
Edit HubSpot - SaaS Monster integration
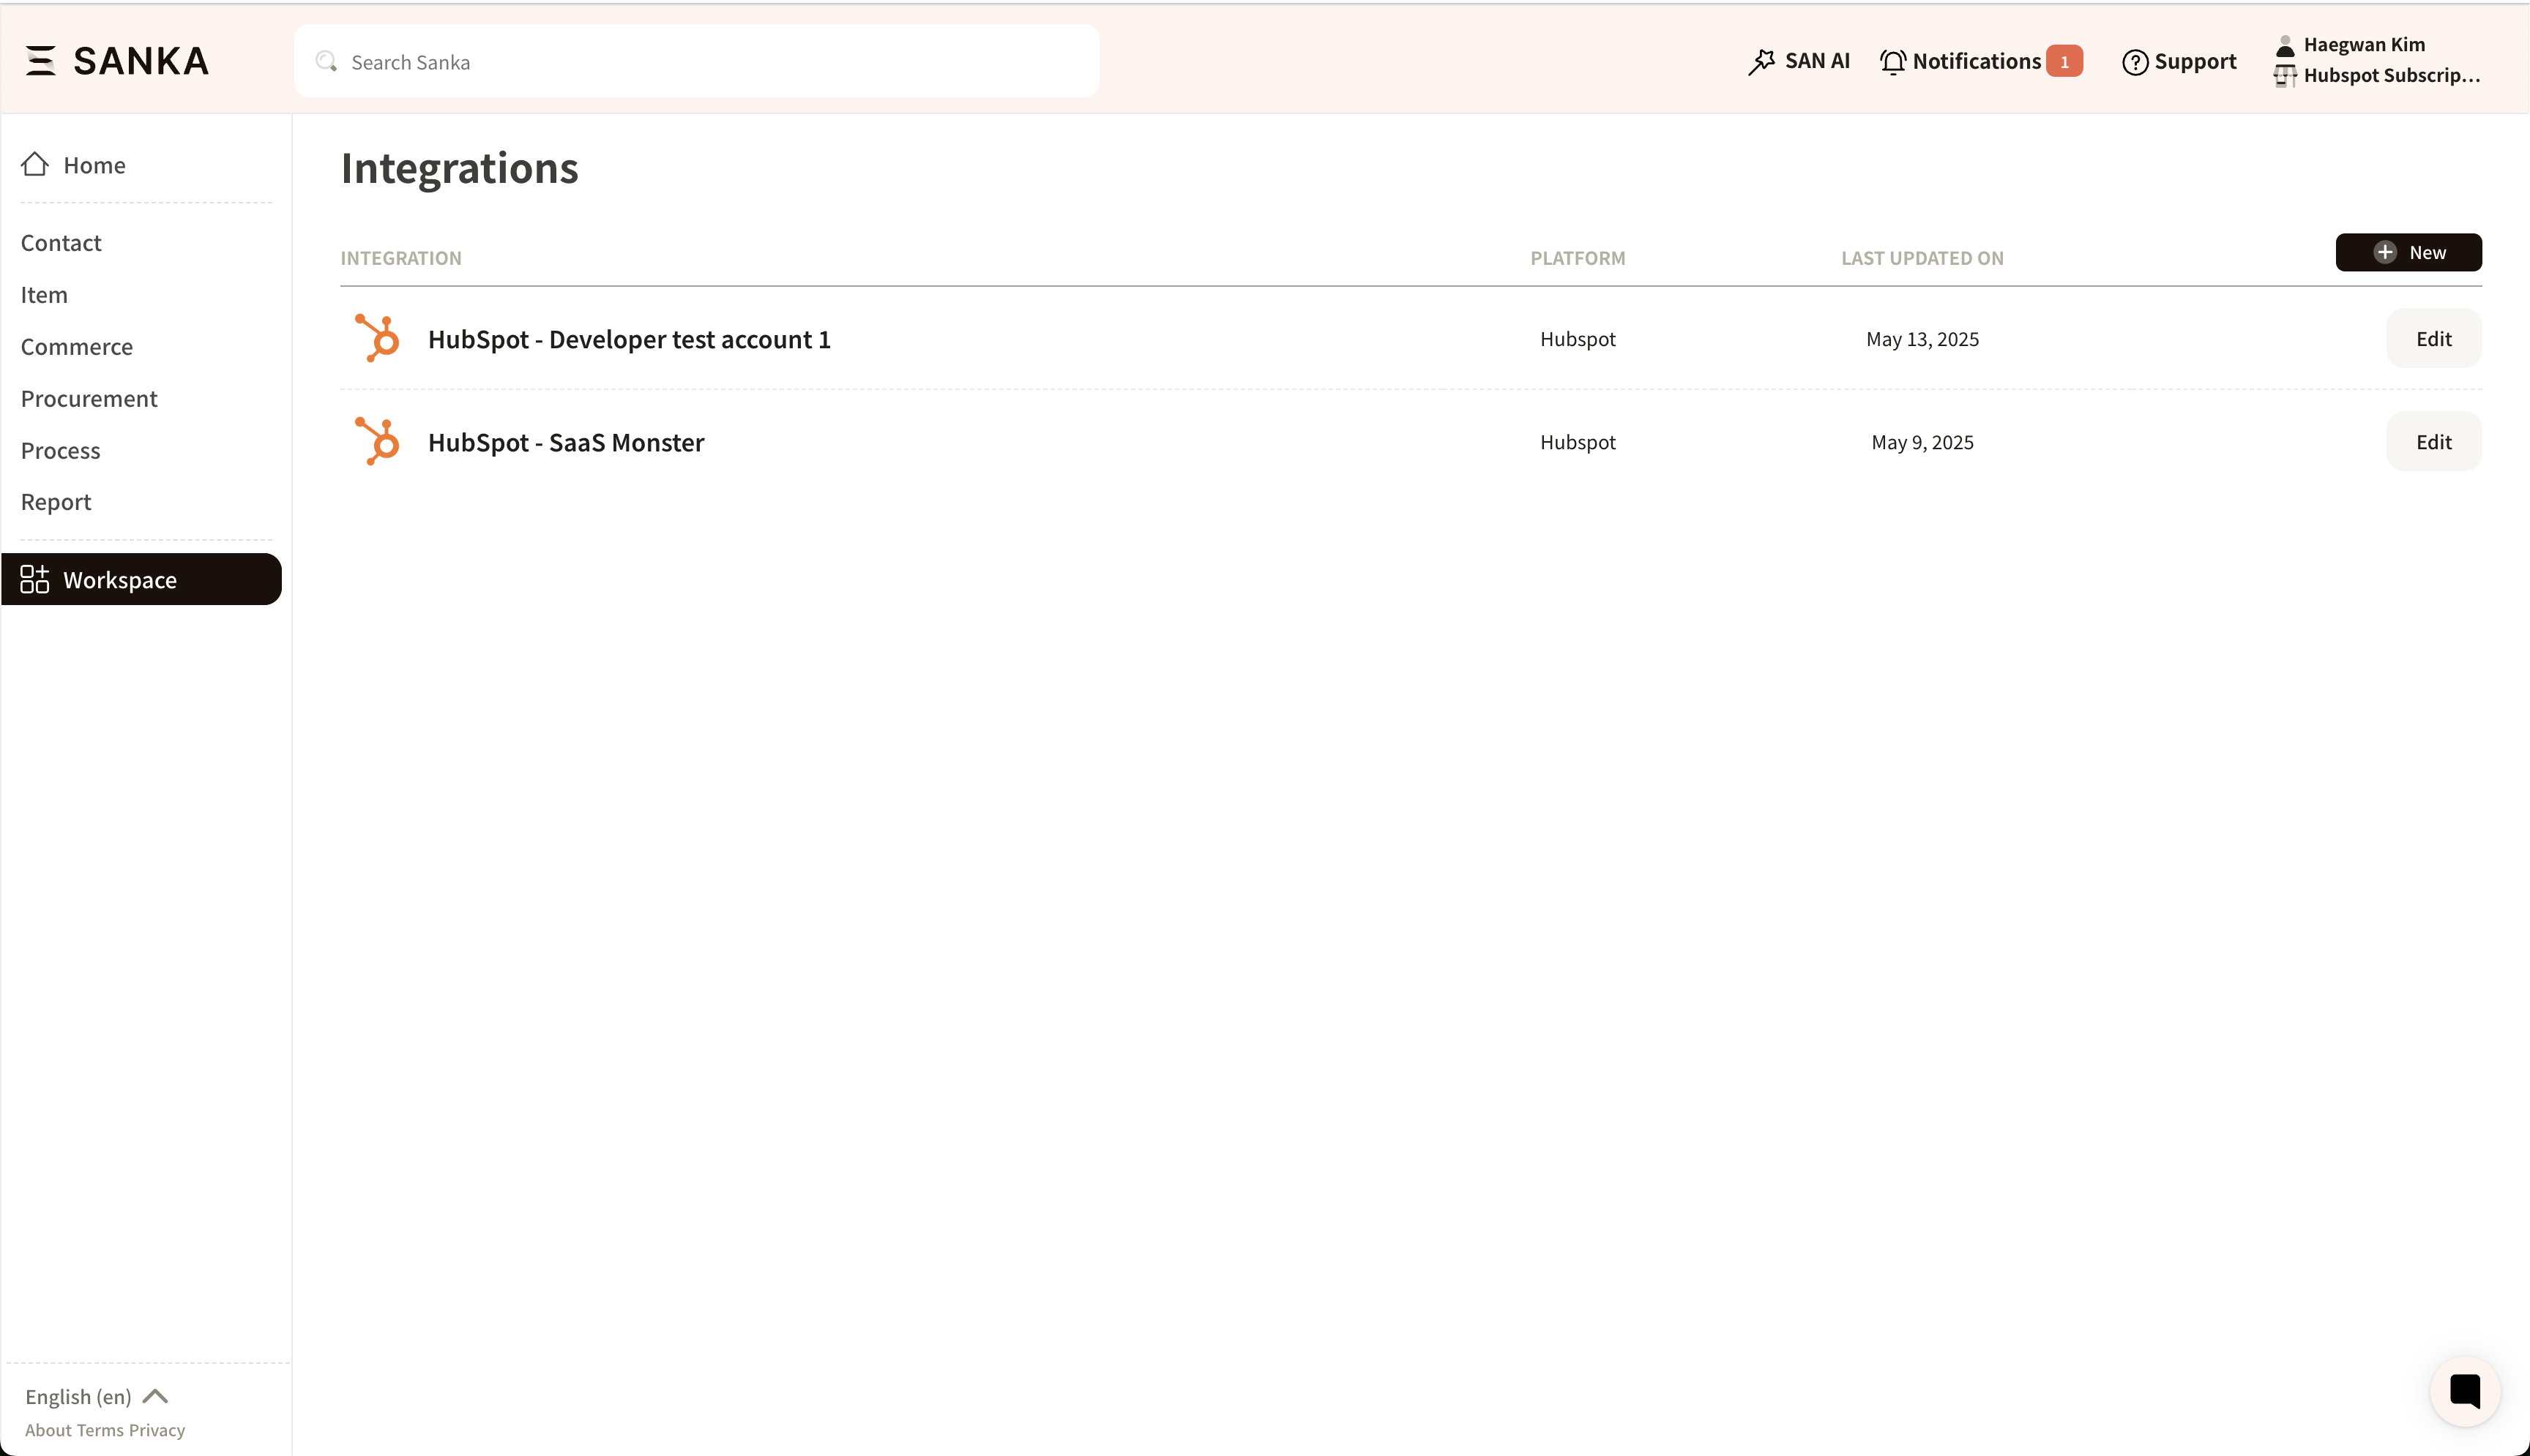pyautogui.click(x=2433, y=442)
